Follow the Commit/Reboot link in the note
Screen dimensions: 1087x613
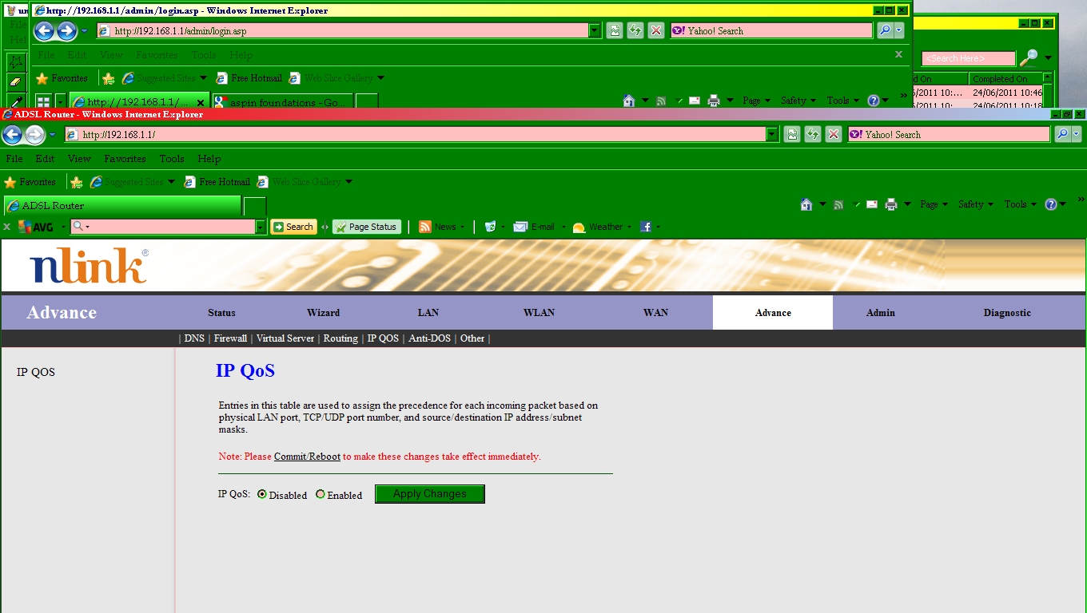pos(307,457)
